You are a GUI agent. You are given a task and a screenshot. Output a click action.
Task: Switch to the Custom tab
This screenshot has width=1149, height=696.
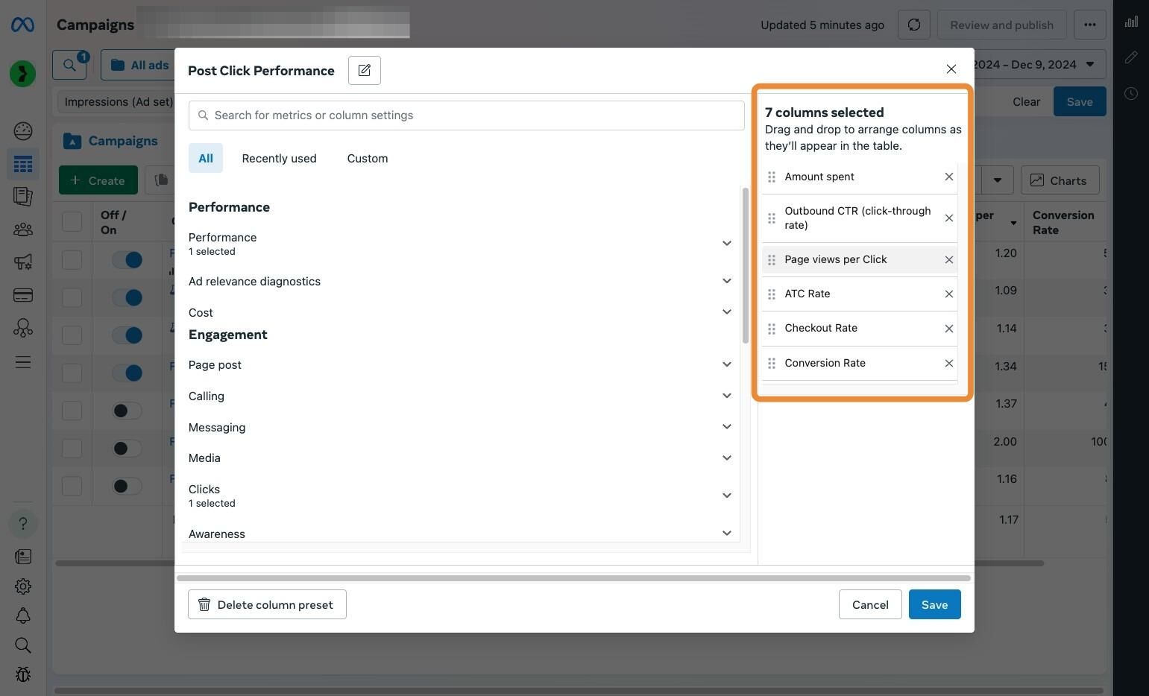pyautogui.click(x=368, y=158)
